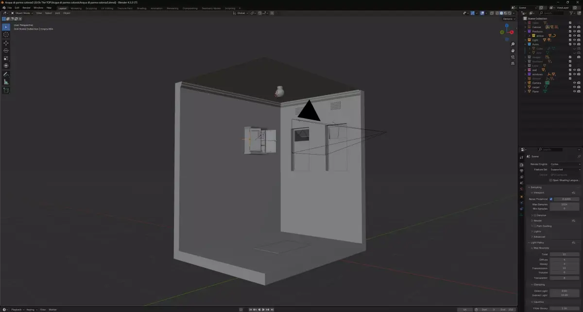Open the Tool properties tab icon
This screenshot has width=583, height=312.
click(x=521, y=157)
